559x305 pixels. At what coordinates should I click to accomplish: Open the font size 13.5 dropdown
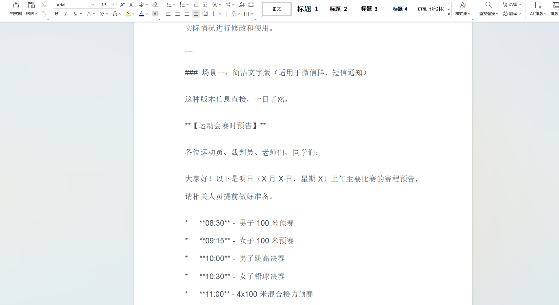coord(113,5)
